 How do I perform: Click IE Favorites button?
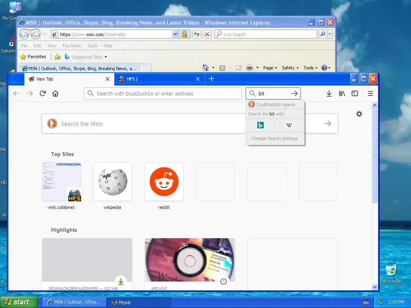(x=33, y=57)
